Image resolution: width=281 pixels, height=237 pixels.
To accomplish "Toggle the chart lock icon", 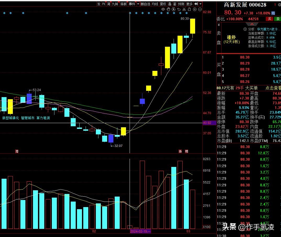I will [x=189, y=9].
